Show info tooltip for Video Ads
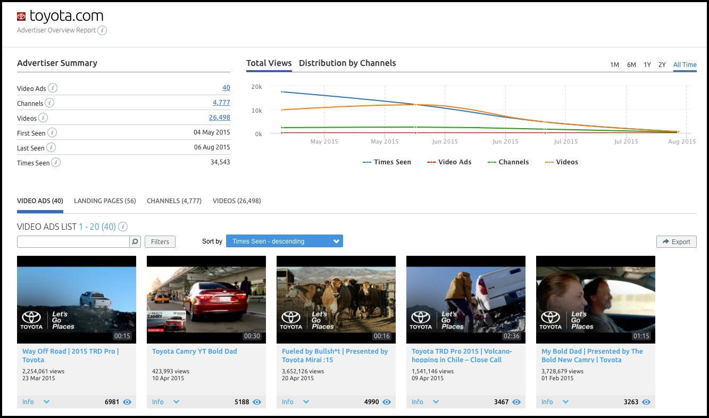The width and height of the screenshot is (709, 418). [53, 88]
